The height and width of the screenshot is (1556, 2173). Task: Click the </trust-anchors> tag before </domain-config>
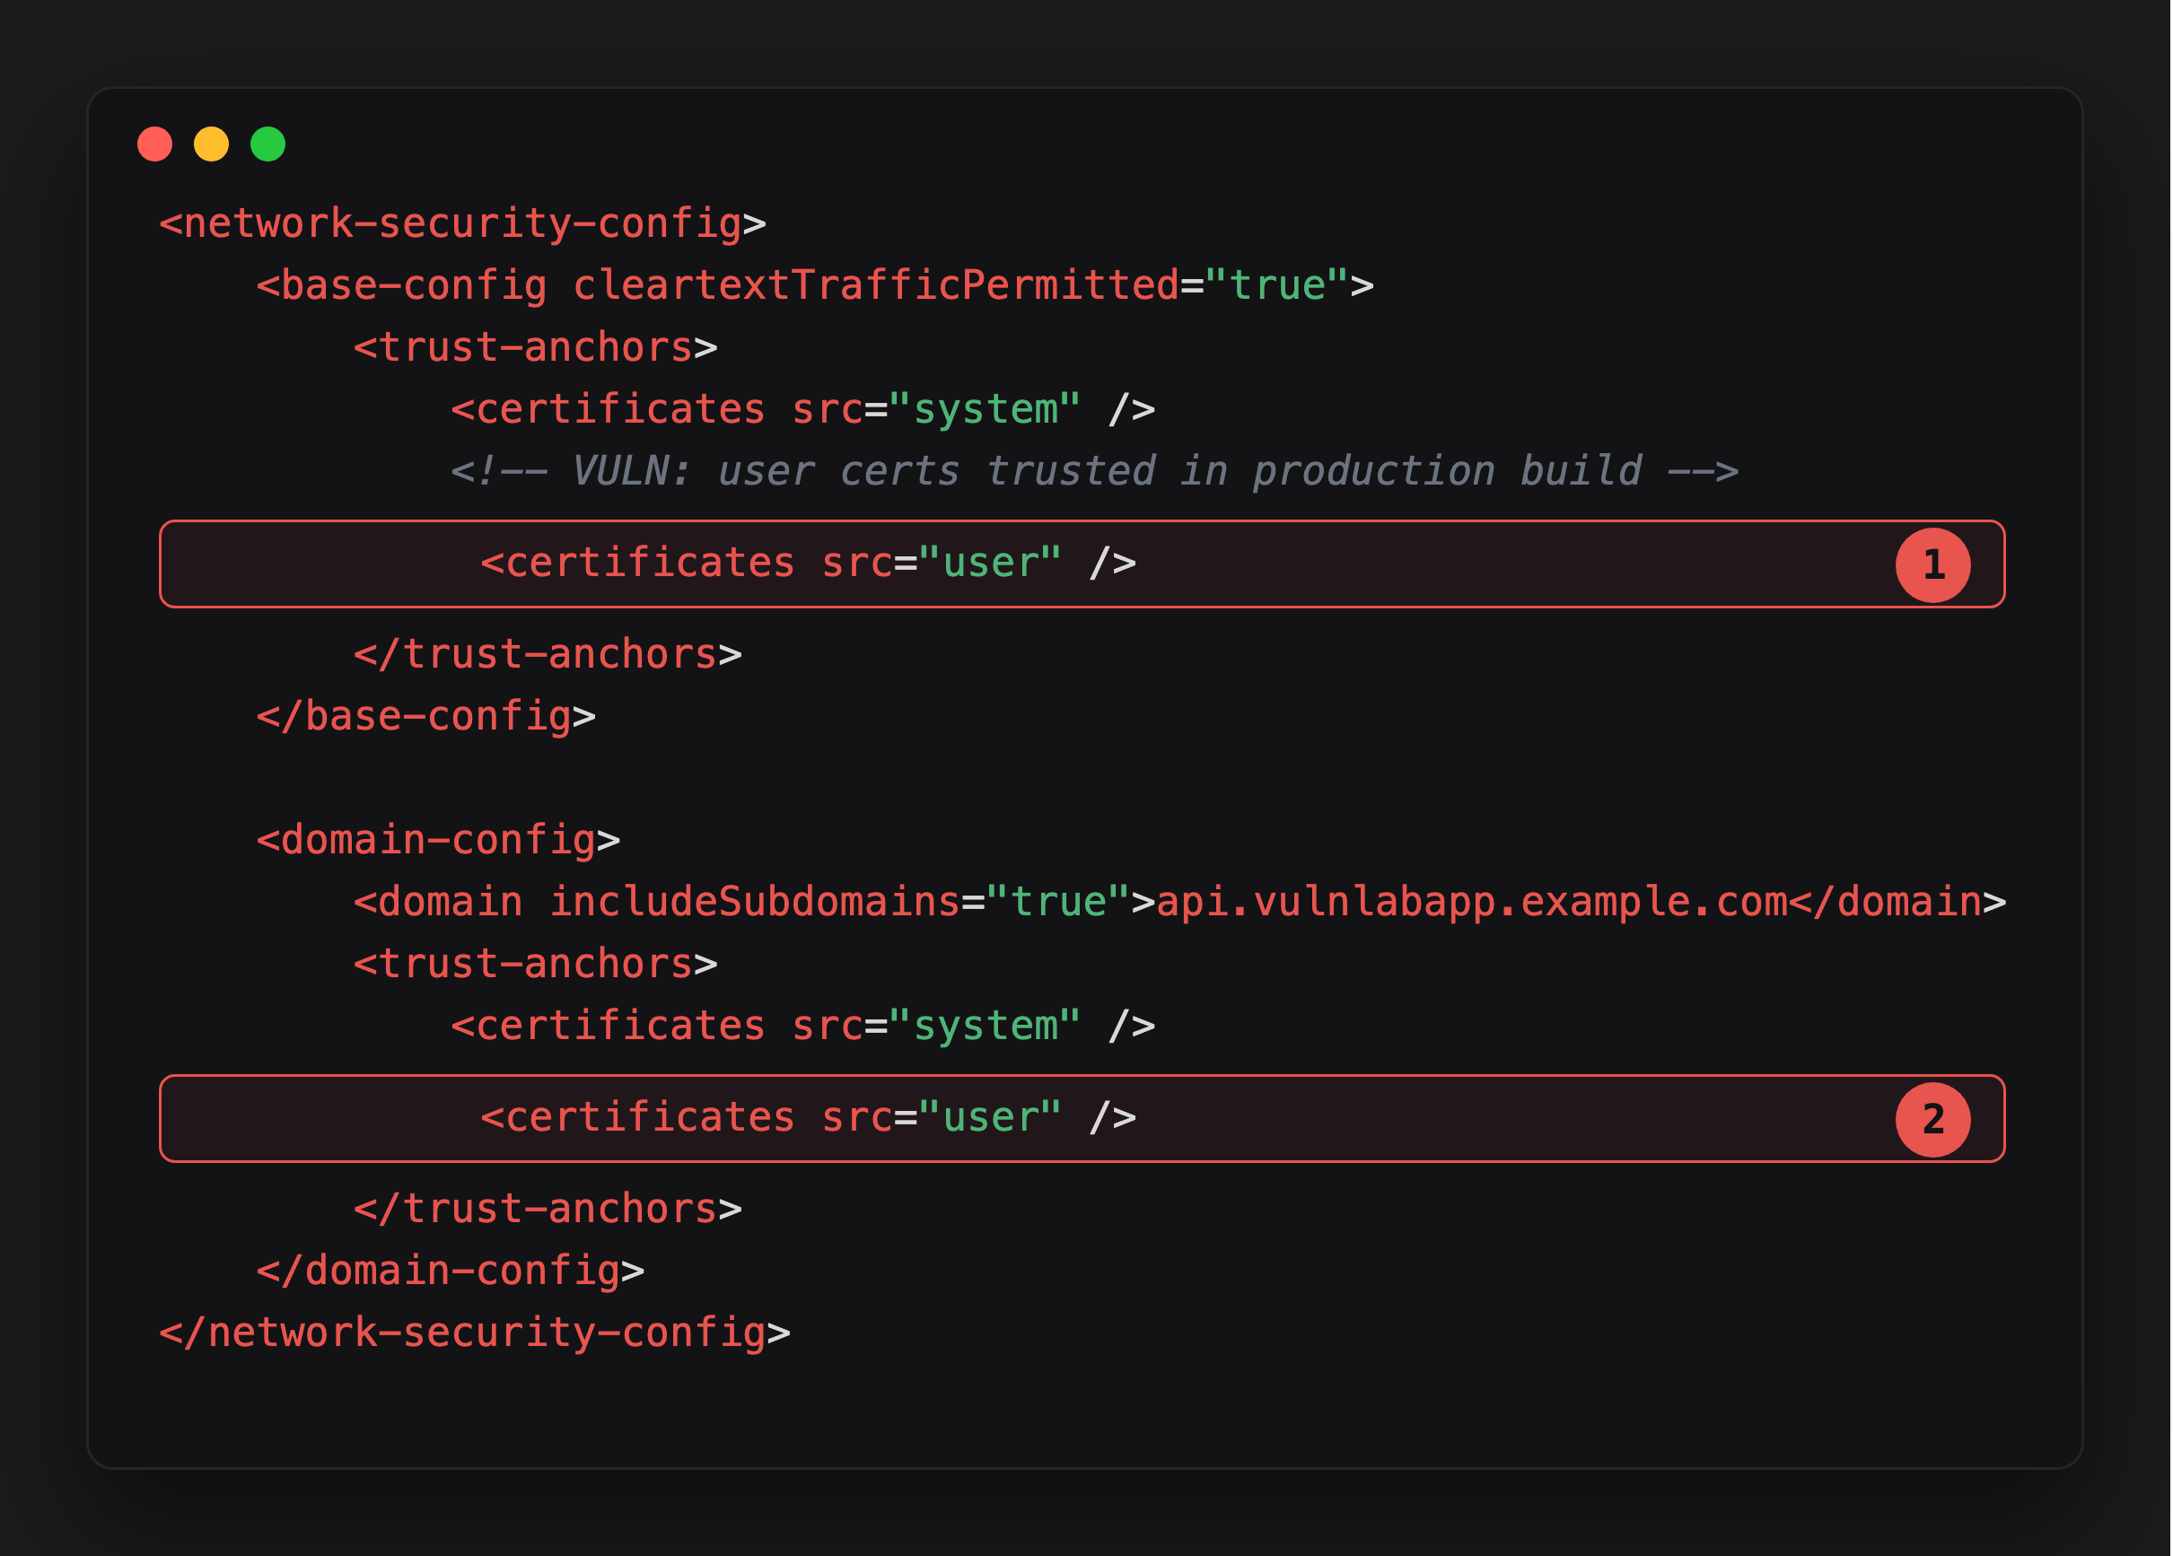point(548,1211)
